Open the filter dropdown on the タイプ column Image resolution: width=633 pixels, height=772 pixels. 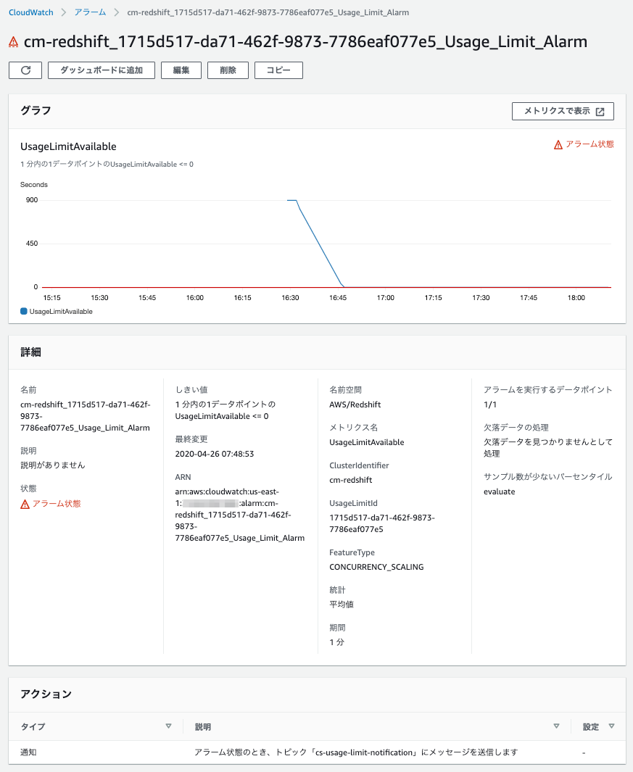(x=168, y=726)
